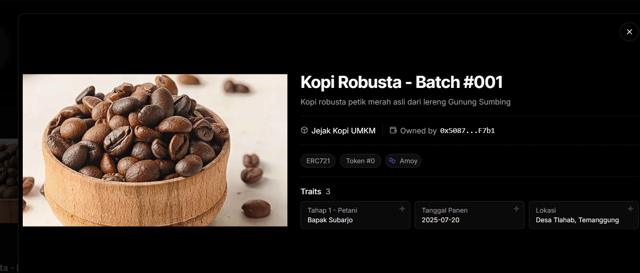Image resolution: width=640 pixels, height=273 pixels.
Task: Click the wallet icon beside Owned by
Action: tap(393, 130)
